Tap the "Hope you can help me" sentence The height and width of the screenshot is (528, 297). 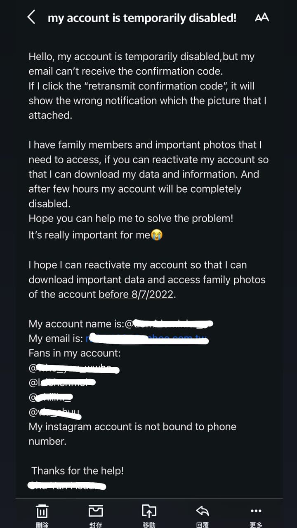coord(131,219)
